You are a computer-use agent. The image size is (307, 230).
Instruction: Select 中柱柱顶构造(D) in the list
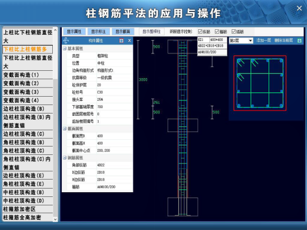point(28,201)
